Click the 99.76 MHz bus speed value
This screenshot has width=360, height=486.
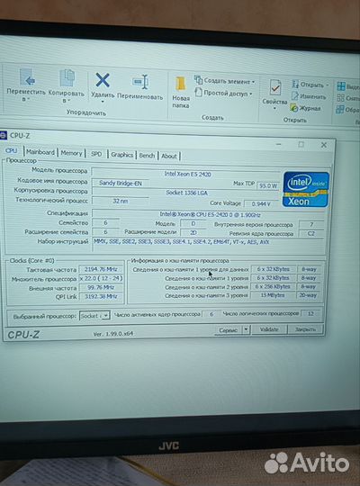point(101,287)
